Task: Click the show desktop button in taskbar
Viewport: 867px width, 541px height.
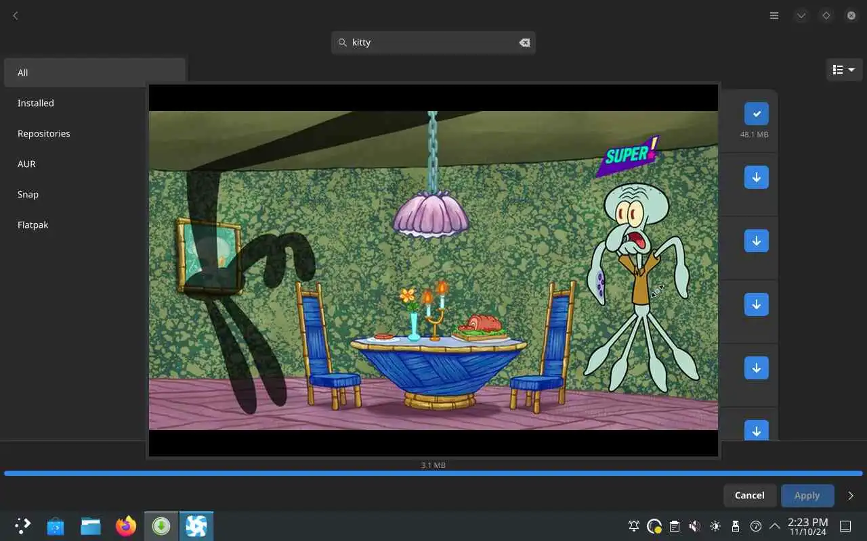Action: [x=845, y=526]
